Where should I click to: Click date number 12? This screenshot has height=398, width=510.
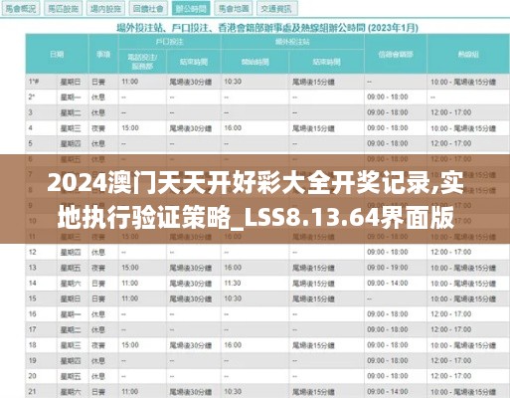click(32, 252)
